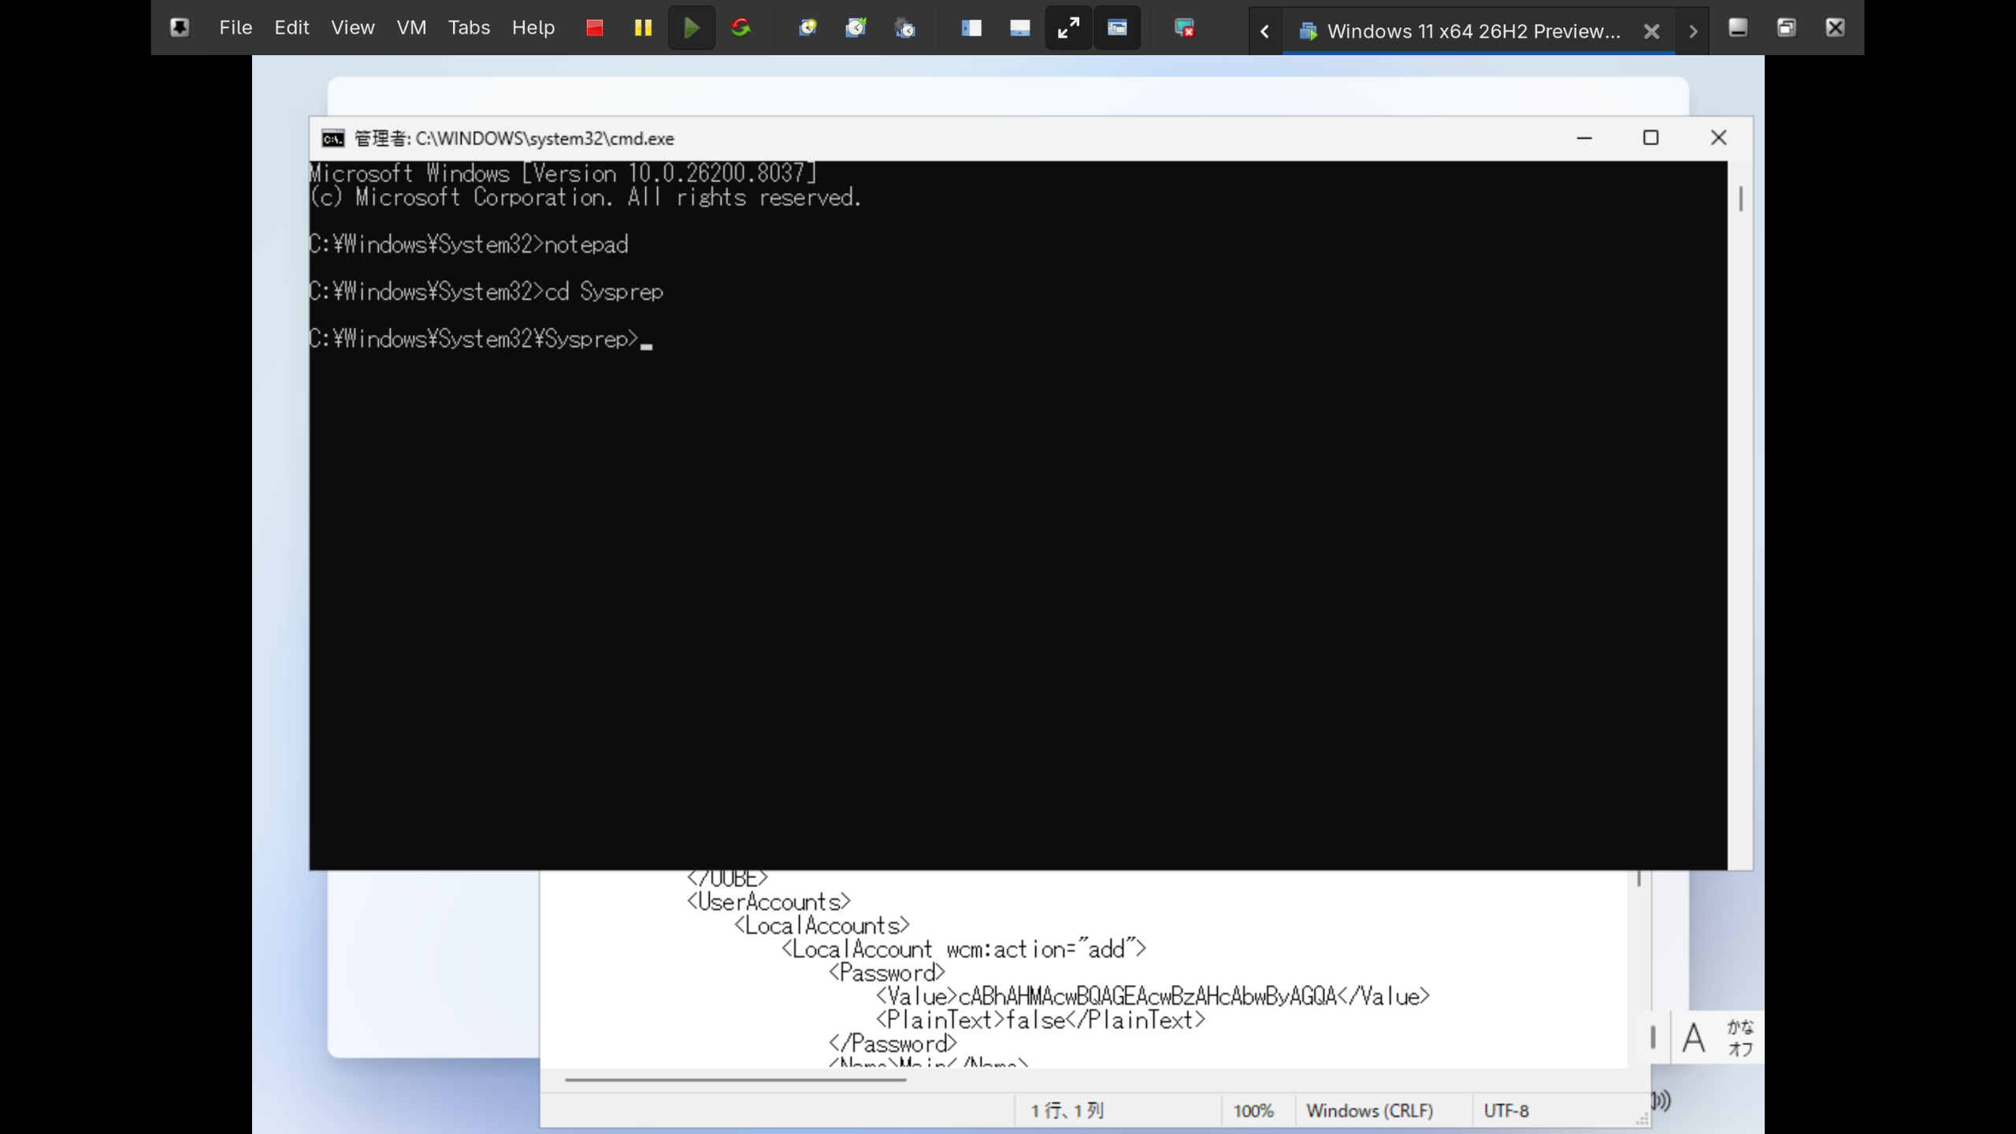Click the UTF-8 encoding indicator in Notepad
This screenshot has width=2016, height=1134.
click(1506, 1111)
